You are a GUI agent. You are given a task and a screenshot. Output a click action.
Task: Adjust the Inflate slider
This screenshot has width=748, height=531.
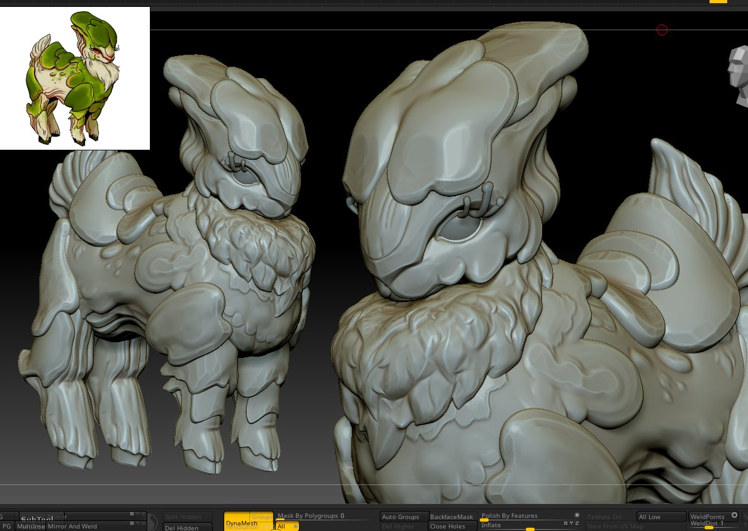(x=530, y=526)
